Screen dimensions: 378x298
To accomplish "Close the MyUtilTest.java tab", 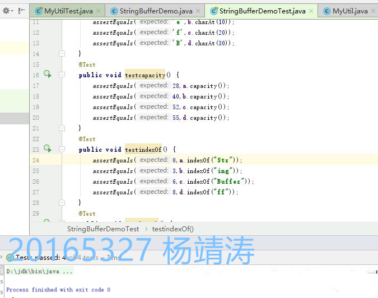I will pyautogui.click(x=98, y=11).
